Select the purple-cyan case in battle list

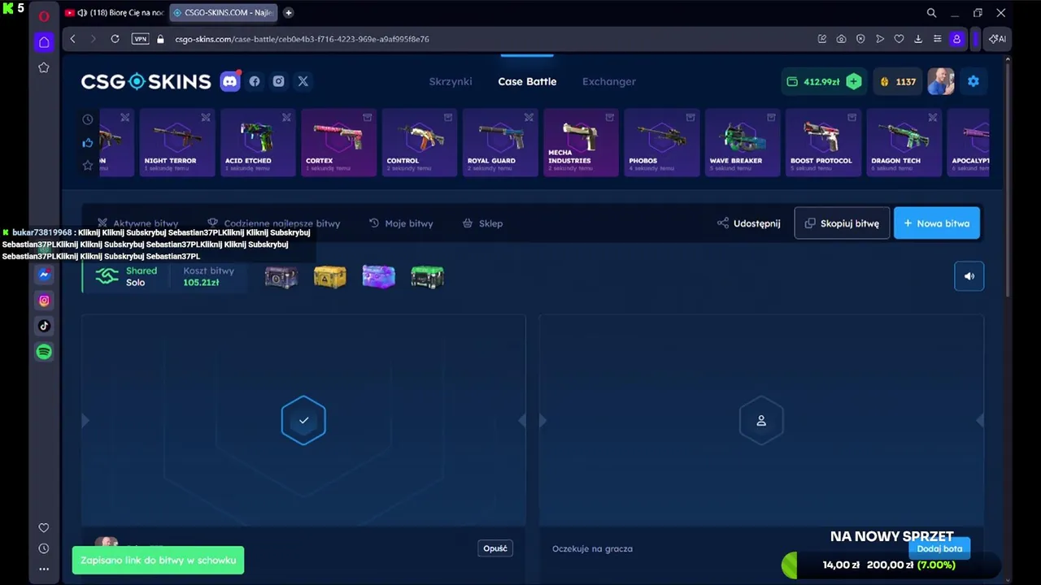coord(378,277)
